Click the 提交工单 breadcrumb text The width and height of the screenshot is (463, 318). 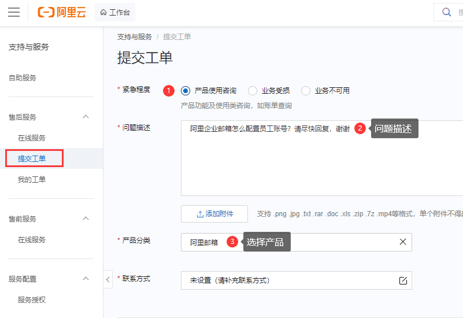click(177, 37)
